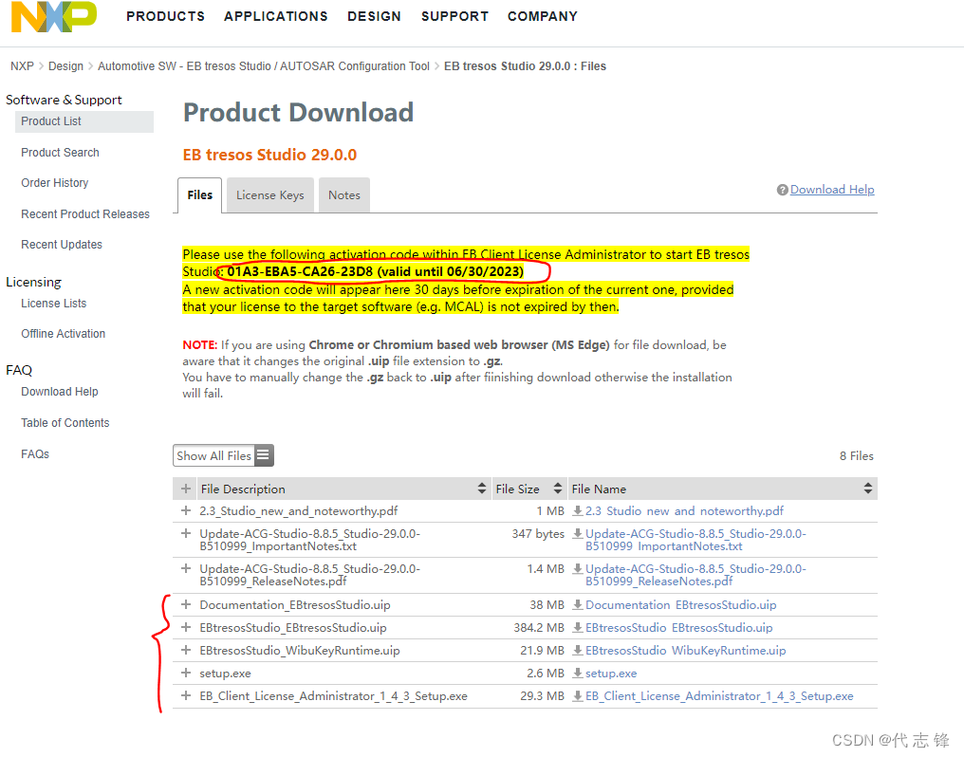Download the ImportantNotes.txt file link
This screenshot has height=757, width=964.
point(695,540)
